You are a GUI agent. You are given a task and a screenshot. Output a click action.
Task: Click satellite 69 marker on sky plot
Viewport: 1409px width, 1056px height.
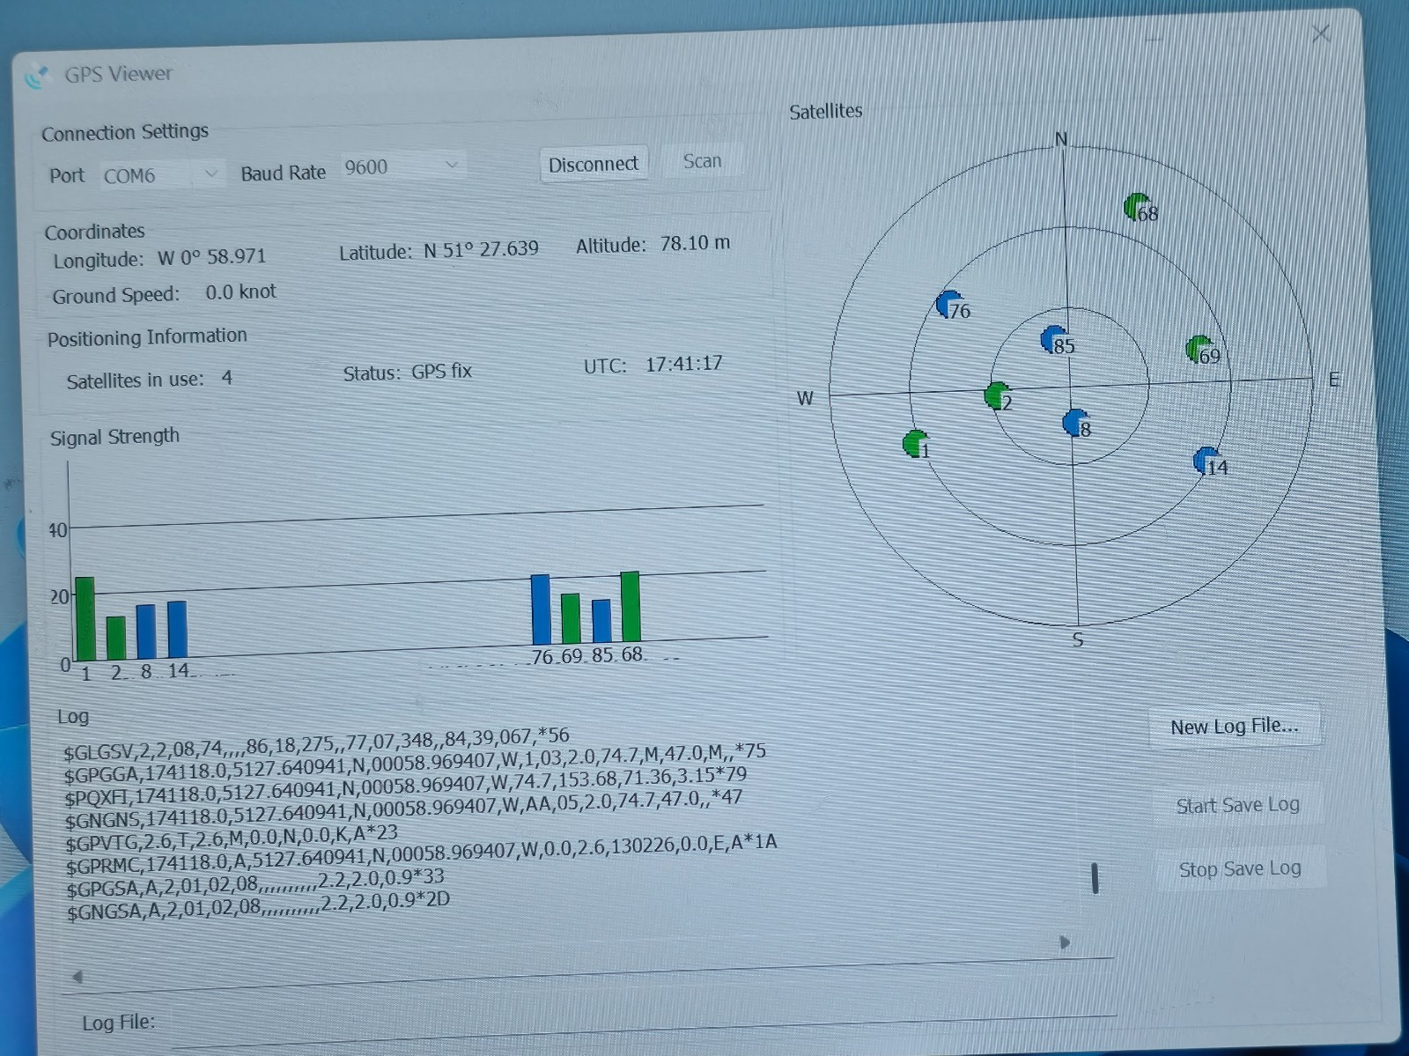point(1199,350)
